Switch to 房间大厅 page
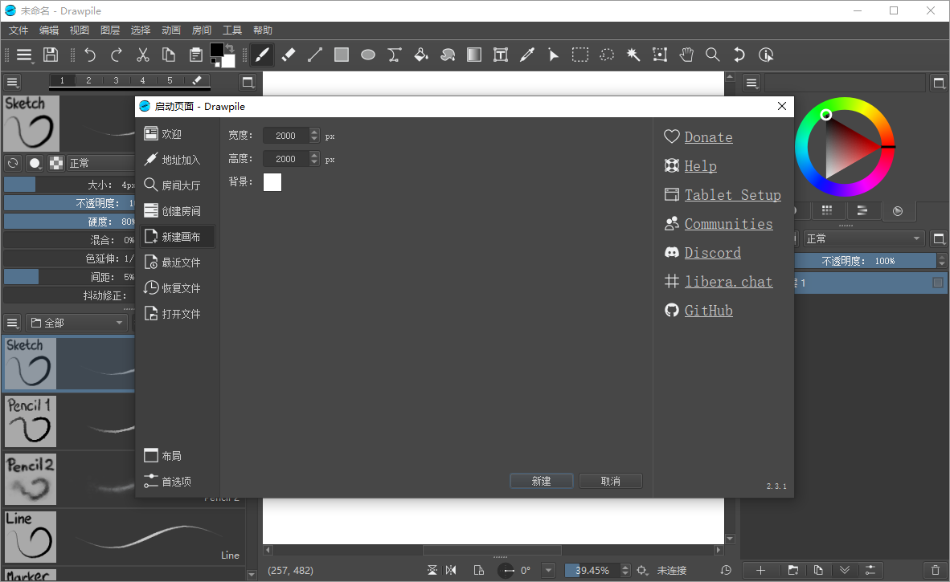This screenshot has height=582, width=950. pyautogui.click(x=177, y=185)
